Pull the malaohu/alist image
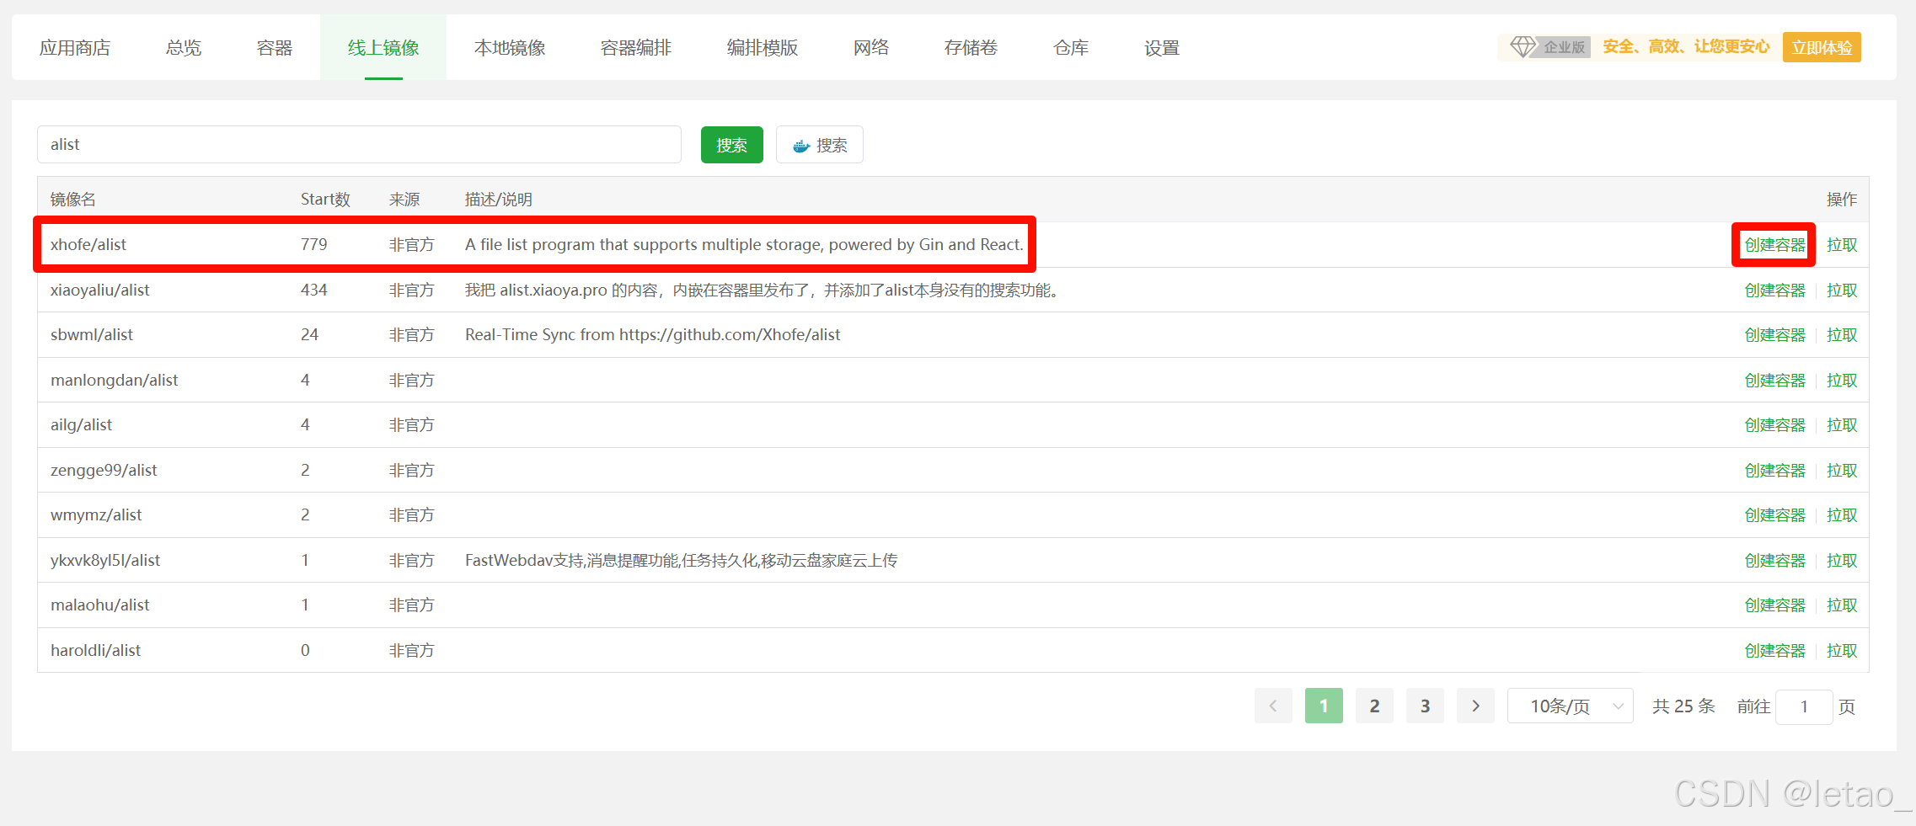The image size is (1916, 826). tap(1842, 605)
